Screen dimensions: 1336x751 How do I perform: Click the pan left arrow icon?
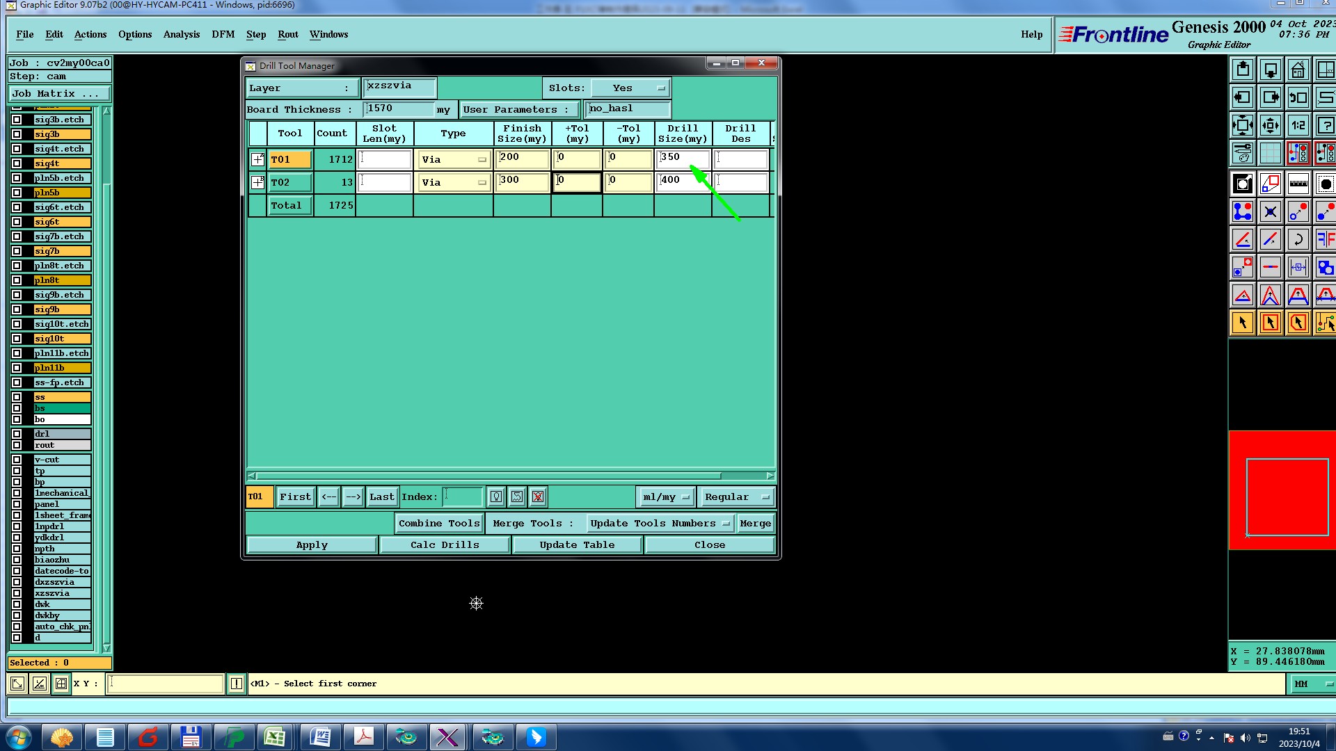[x=1243, y=97]
